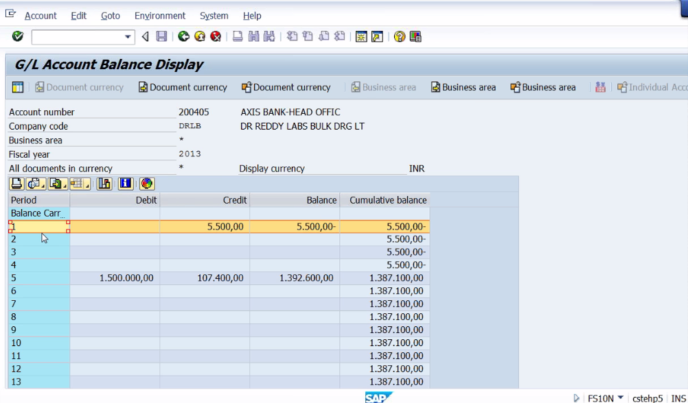Click the credit value 5.500,00 in period 1

pos(225,226)
